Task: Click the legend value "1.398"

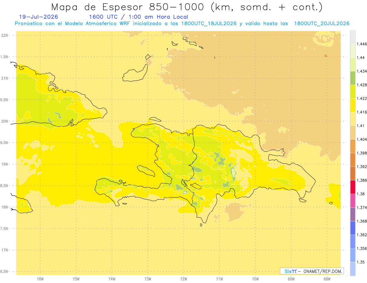Action: [x=362, y=153]
